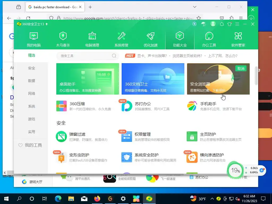Open 系统安全防护 shield icon

pos(127,157)
